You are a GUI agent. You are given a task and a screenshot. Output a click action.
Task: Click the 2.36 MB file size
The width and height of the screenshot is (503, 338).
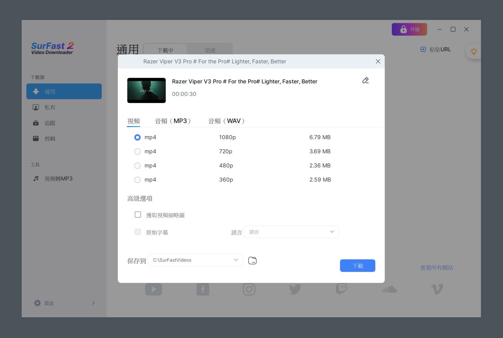tap(320, 166)
